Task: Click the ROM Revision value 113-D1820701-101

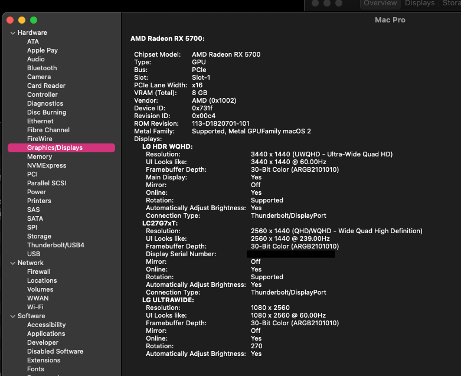Action: 221,123
